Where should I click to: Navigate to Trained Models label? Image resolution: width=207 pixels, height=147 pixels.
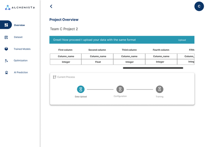pyautogui.click(x=22, y=49)
